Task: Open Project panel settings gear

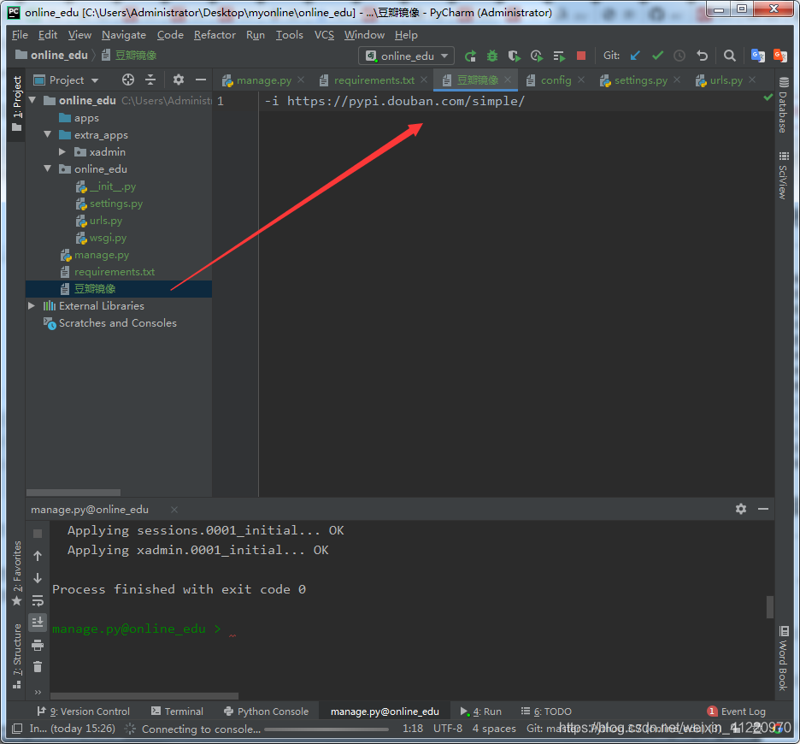Action: point(178,80)
